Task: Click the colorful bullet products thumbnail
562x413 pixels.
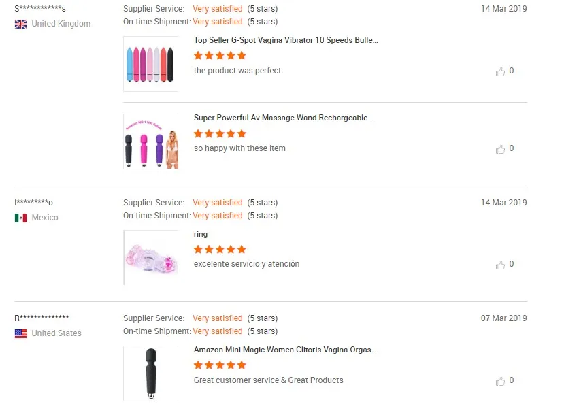Action: (x=150, y=64)
